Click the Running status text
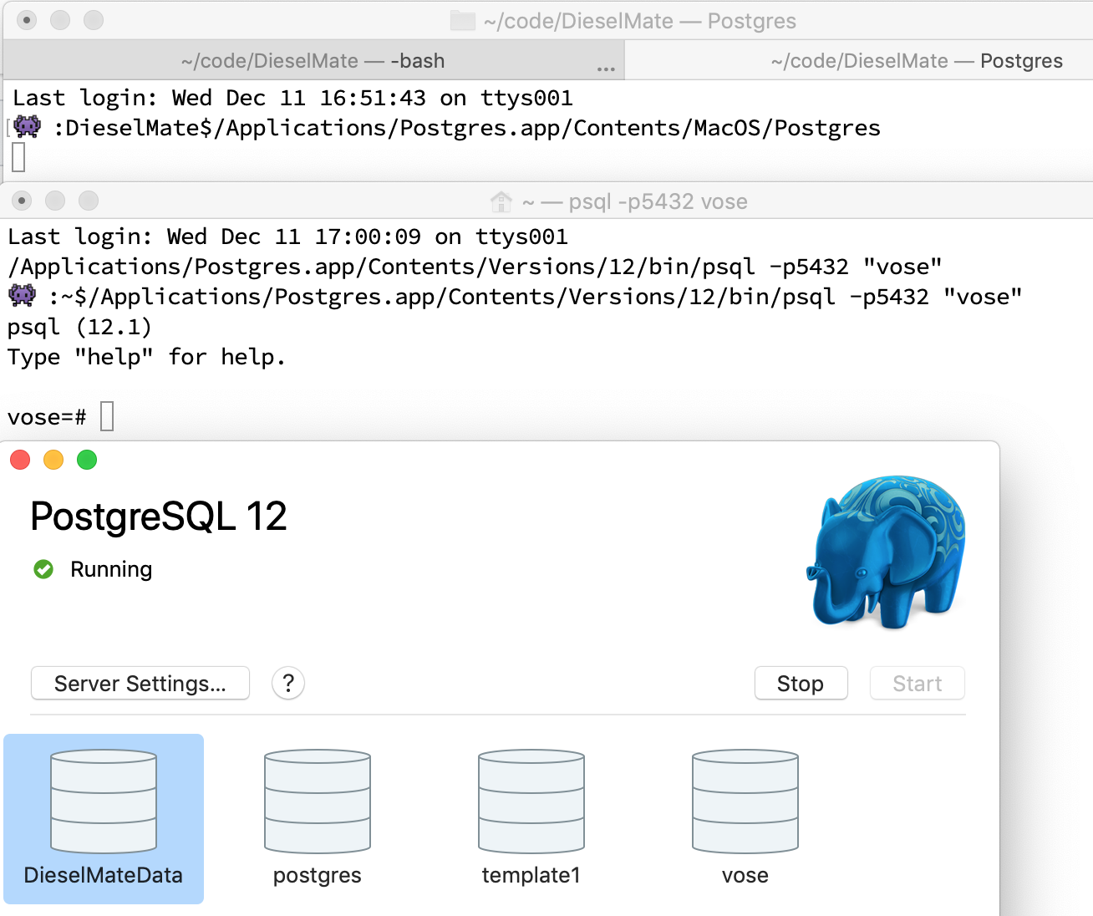 (x=111, y=569)
